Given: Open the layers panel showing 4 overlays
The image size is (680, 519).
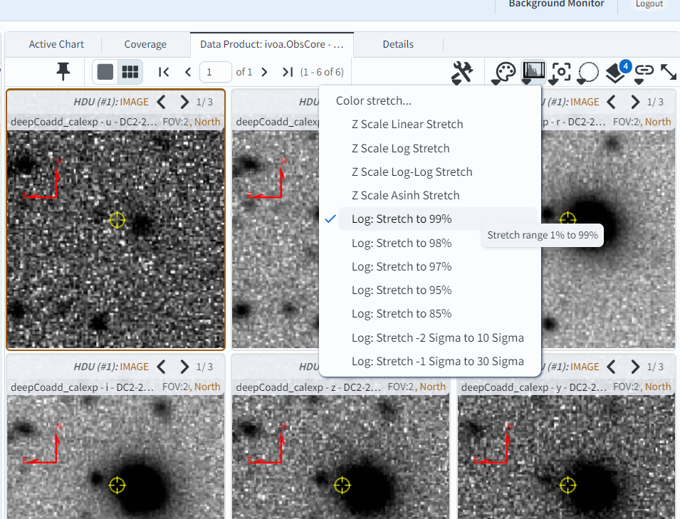Looking at the screenshot, I should point(615,73).
